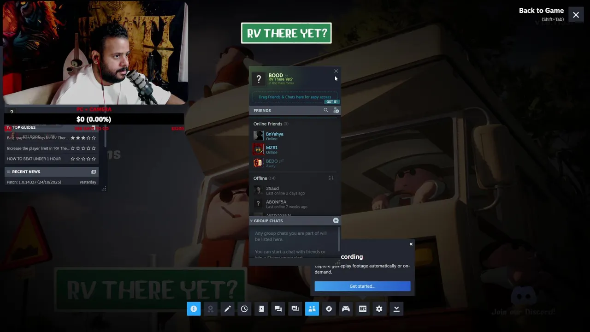This screenshot has width=590, height=332.
Task: Open the Guides book icon
Action: point(261,309)
